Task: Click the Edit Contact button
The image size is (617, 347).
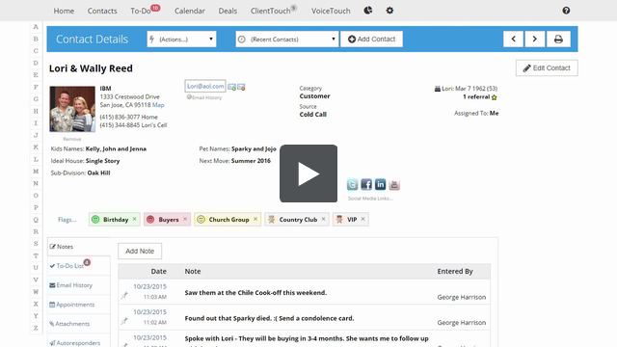Action: click(547, 68)
